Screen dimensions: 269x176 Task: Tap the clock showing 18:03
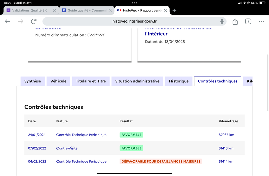pyautogui.click(x=7, y=3)
